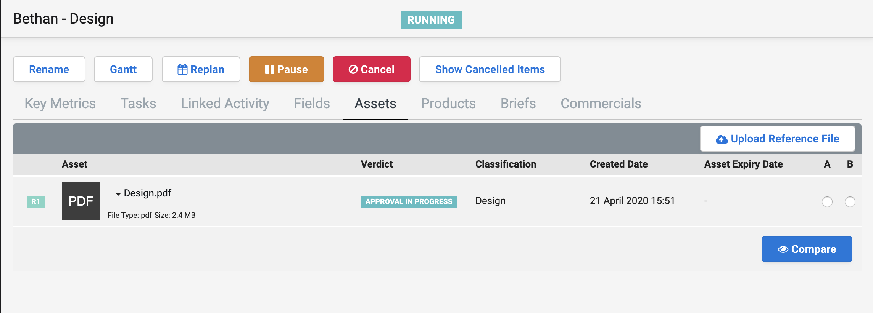This screenshot has height=313, width=873.
Task: Click the calendar icon on Replan
Action: pos(182,70)
